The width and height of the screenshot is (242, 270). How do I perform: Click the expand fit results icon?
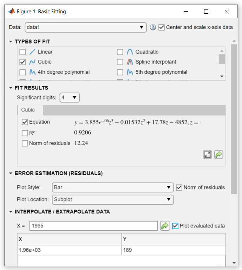click(x=208, y=154)
